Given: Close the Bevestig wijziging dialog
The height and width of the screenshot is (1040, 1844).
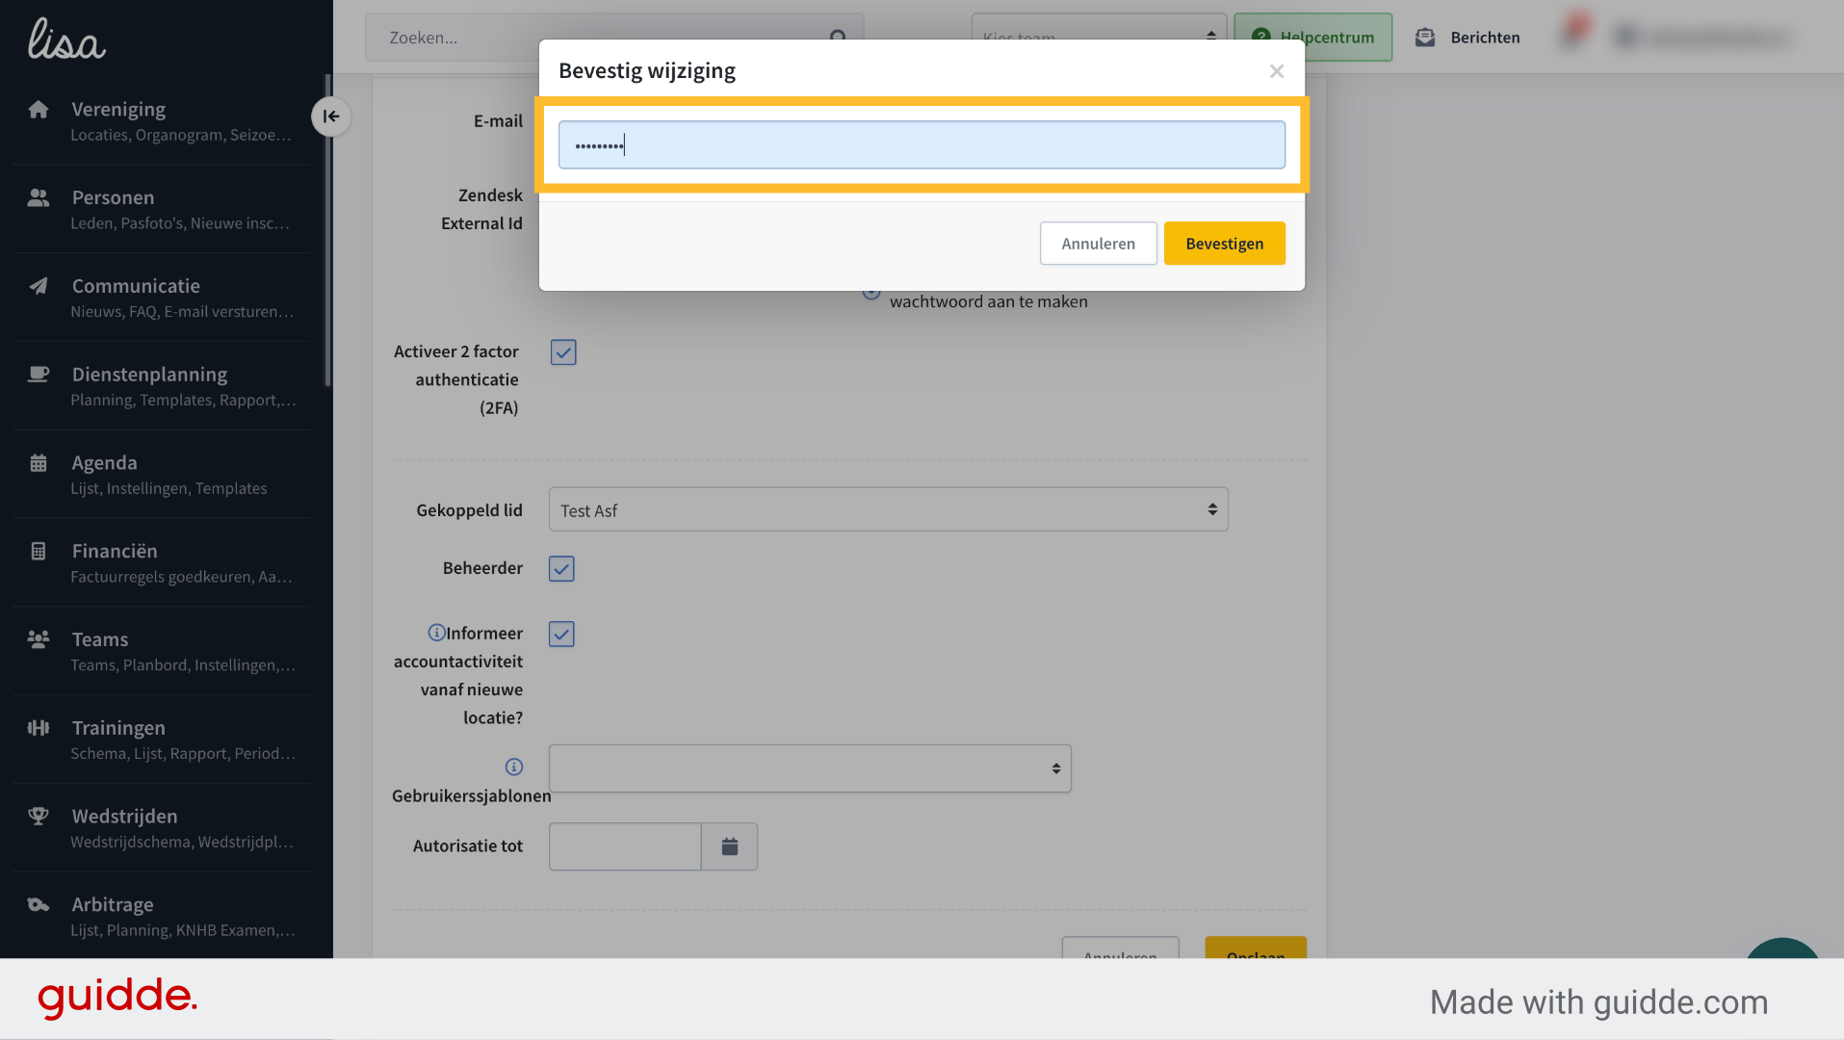Looking at the screenshot, I should click(x=1277, y=71).
